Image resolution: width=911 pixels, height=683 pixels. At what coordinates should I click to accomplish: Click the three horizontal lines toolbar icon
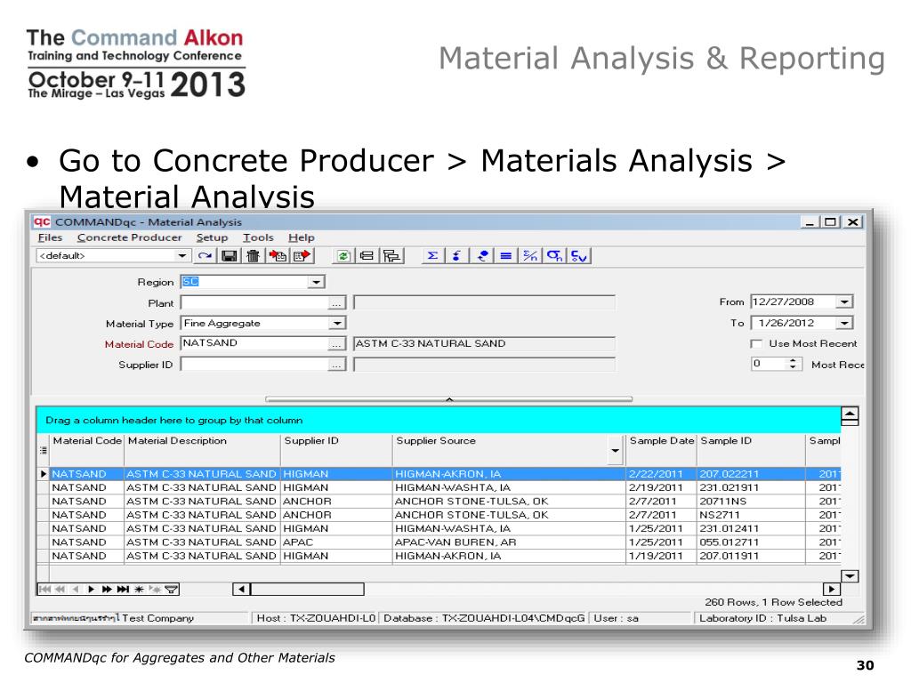point(505,255)
